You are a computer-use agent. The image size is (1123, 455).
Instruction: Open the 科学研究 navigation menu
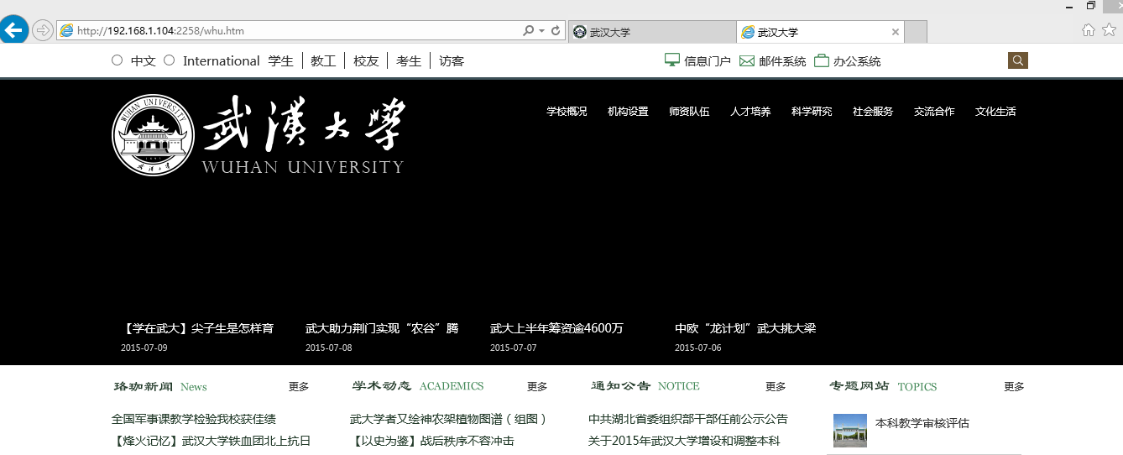pos(812,112)
